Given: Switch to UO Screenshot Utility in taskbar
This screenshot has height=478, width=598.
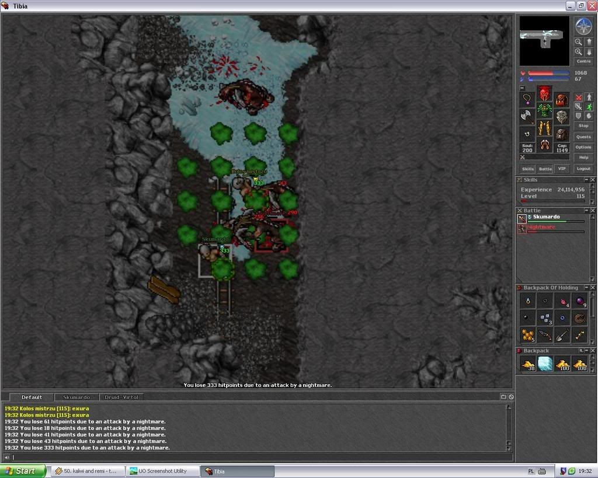Looking at the screenshot, I should (163, 471).
